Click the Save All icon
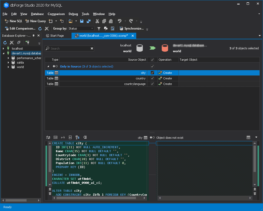The height and width of the screenshot is (211, 263). pyautogui.click(x=89, y=21)
